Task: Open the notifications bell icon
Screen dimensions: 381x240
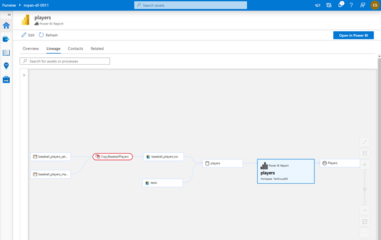Action: coord(341,5)
